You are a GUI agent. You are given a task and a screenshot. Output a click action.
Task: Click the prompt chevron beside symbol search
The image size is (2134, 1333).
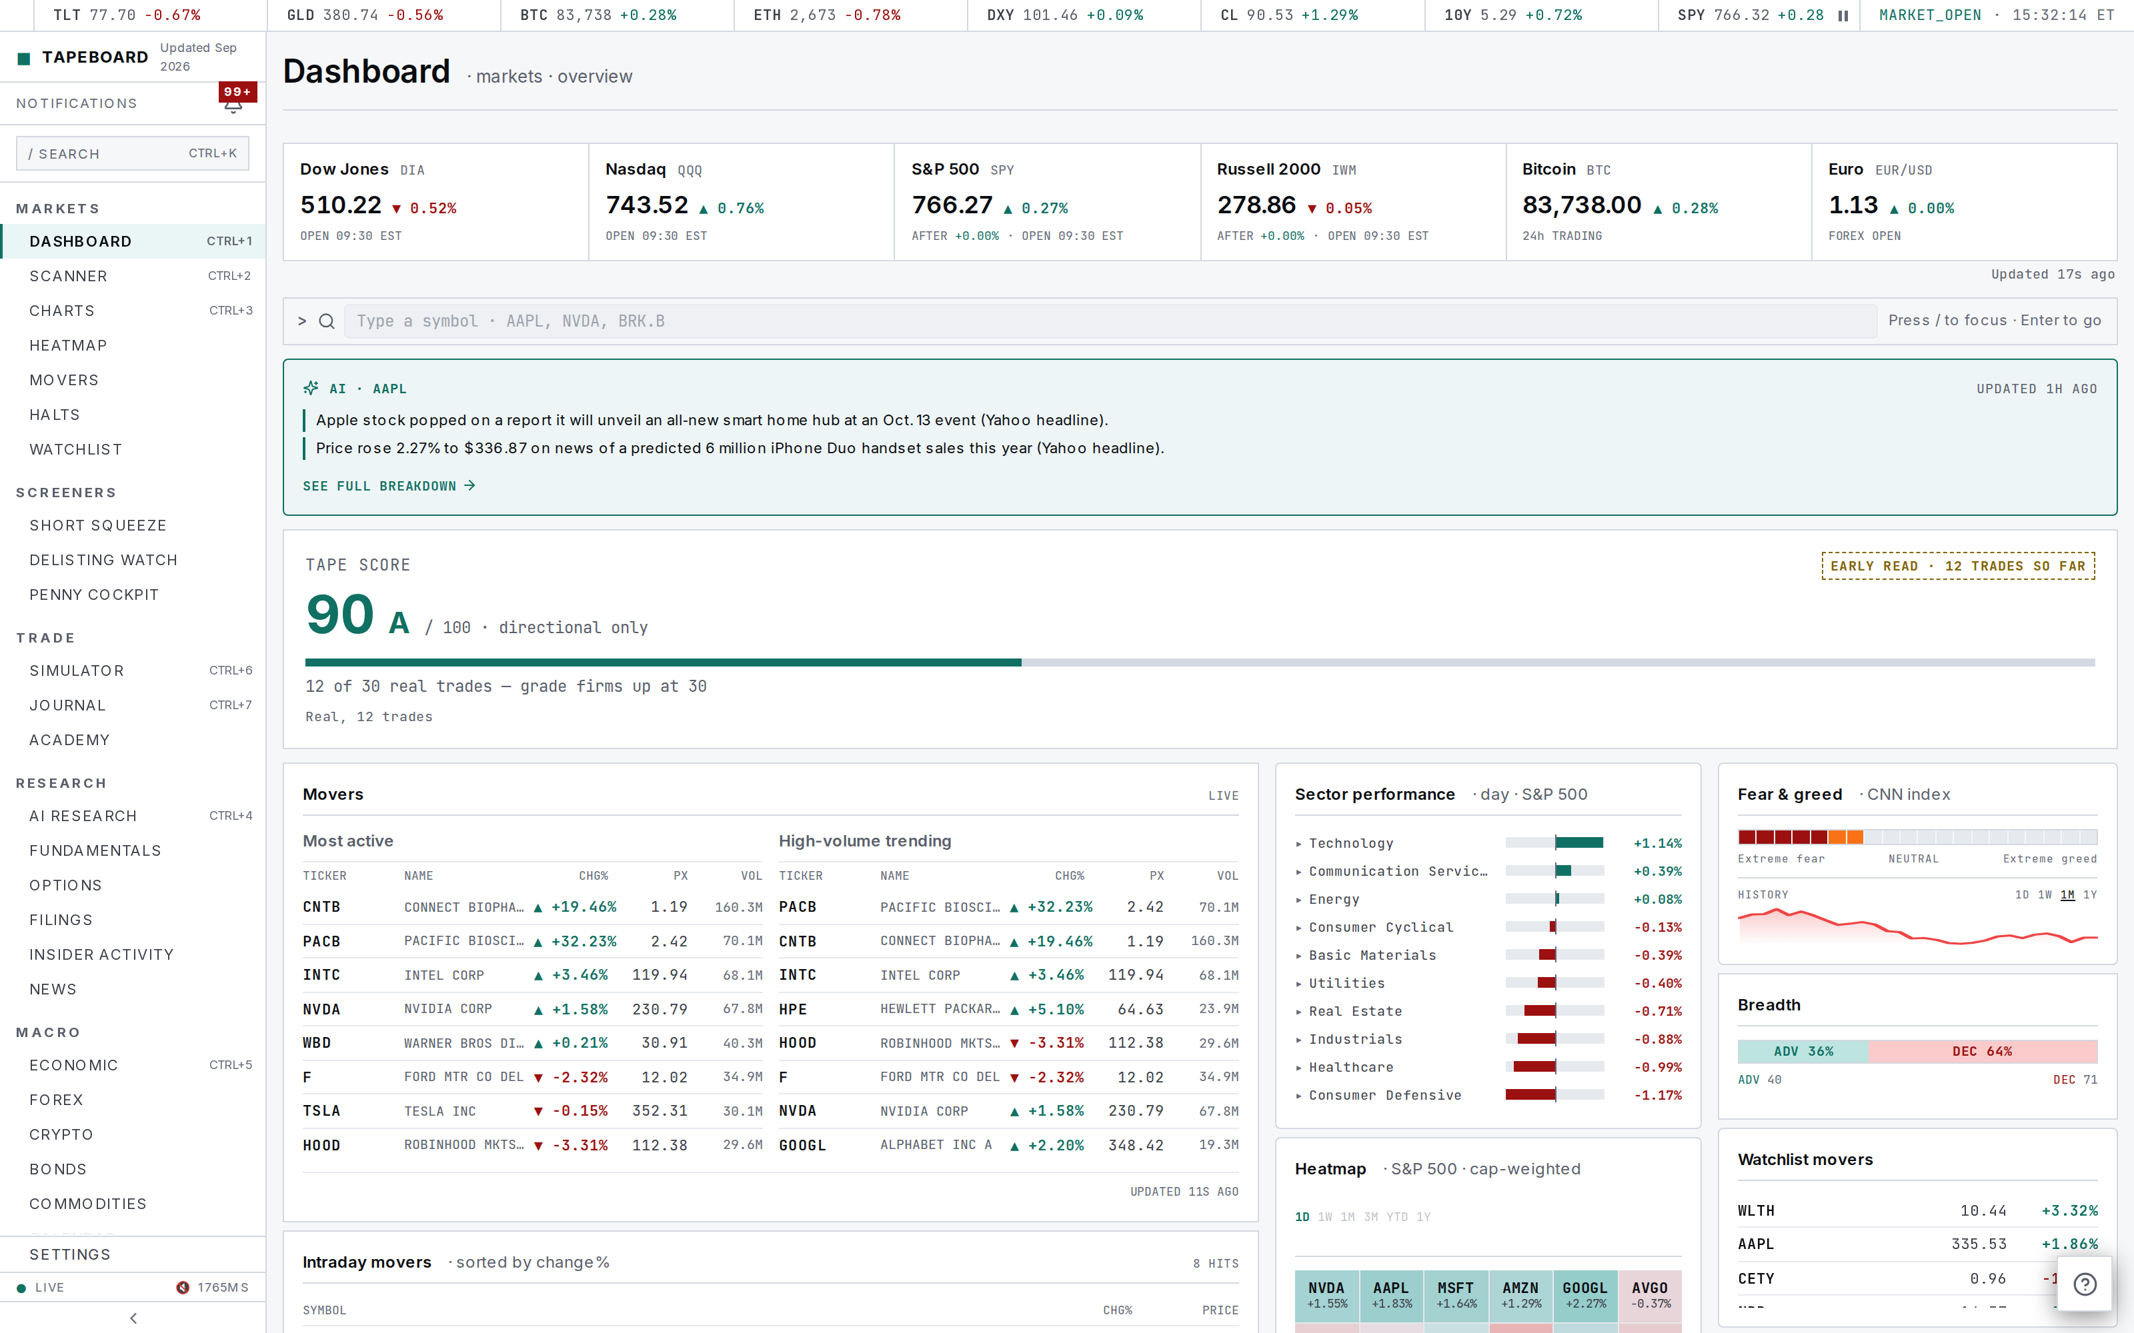tap(303, 321)
